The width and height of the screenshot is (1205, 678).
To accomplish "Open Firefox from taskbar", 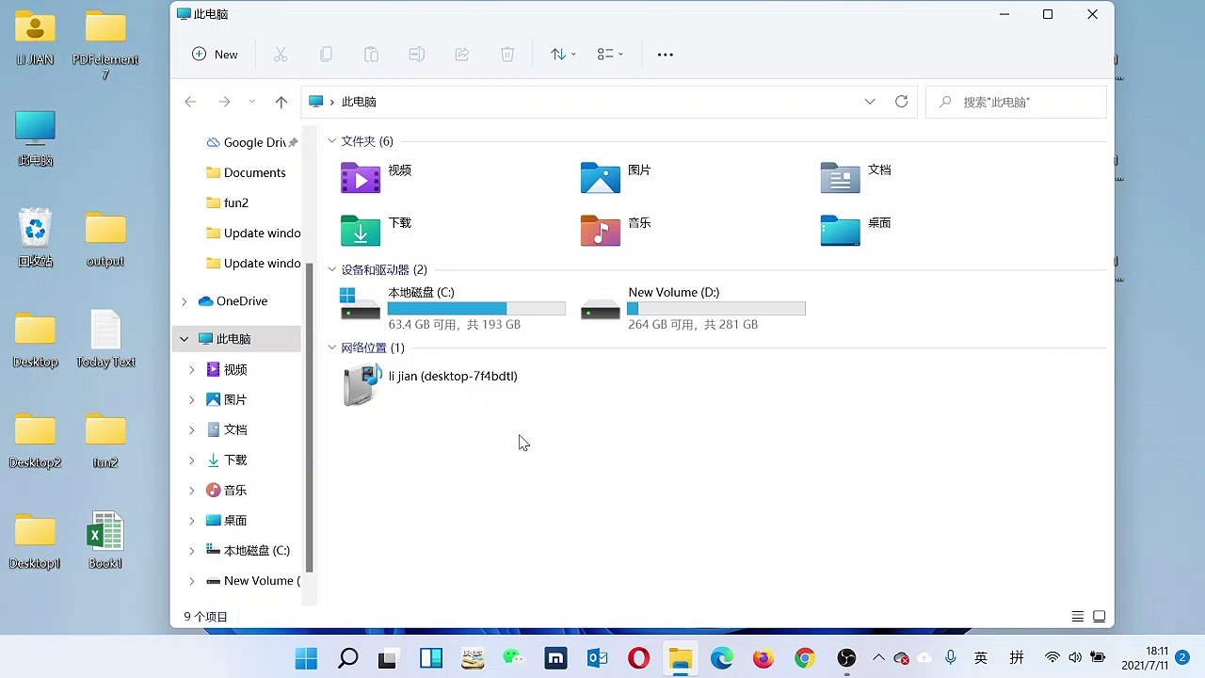I will tap(763, 658).
